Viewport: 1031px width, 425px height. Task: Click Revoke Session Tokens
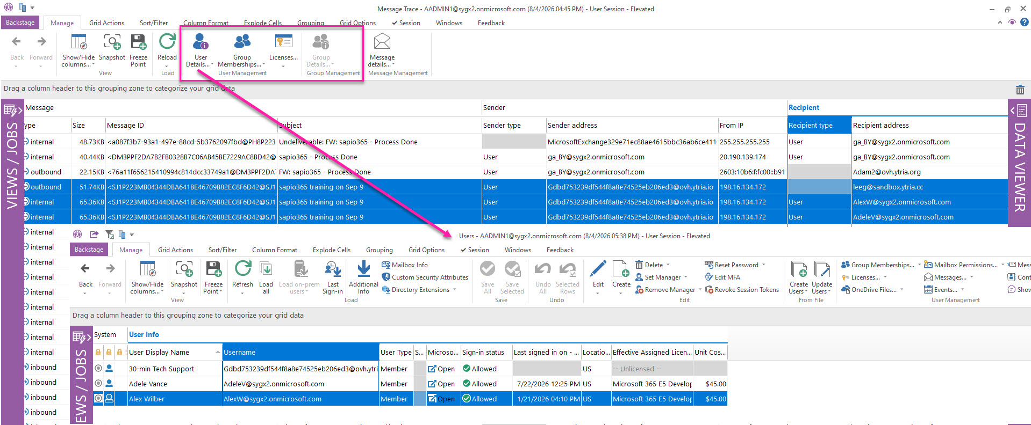coord(742,290)
